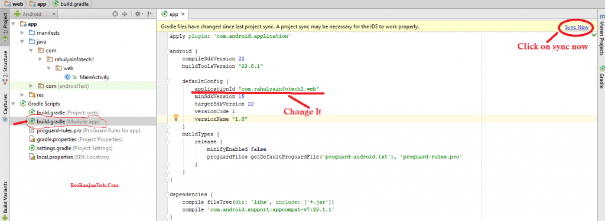Expand the manifests folder
The height and width of the screenshot is (221, 605).
coord(22,33)
